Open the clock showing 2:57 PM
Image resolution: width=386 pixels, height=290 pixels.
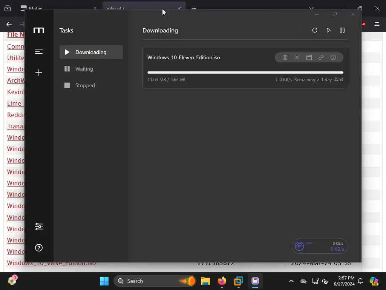tap(344, 281)
